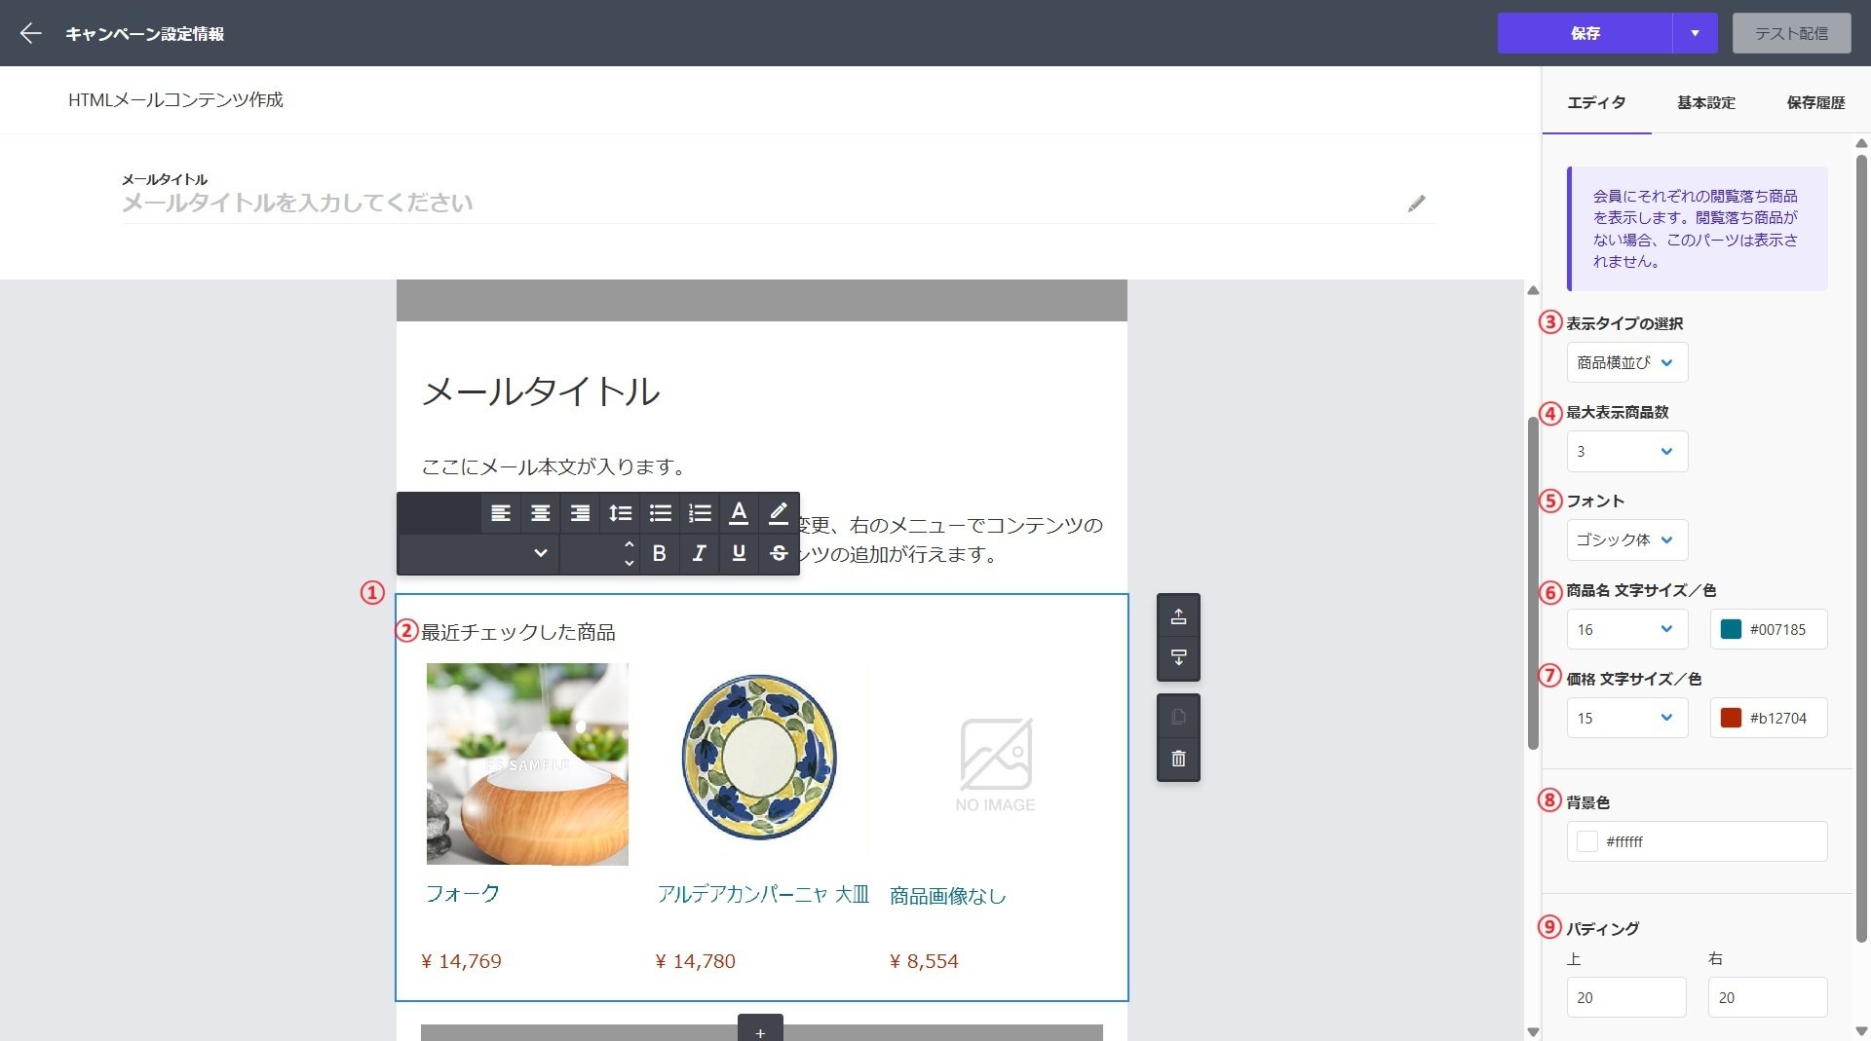This screenshot has height=1041, width=1871.
Task: Switch to the 保存履歴 tab
Action: 1814,101
